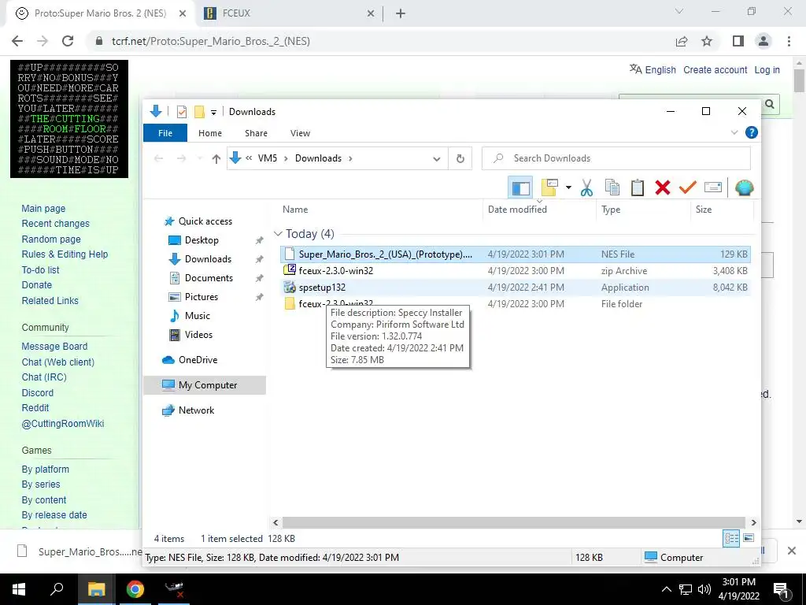Image resolution: width=806 pixels, height=605 pixels.
Task: Reload the tcrf.net page
Action: pos(68,41)
